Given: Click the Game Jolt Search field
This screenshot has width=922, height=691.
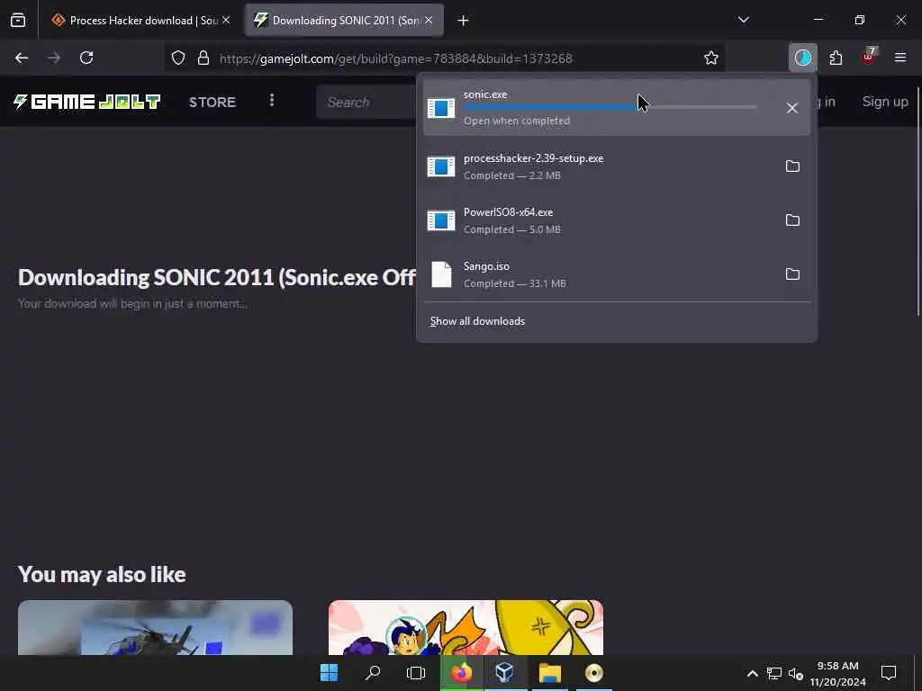Looking at the screenshot, I should coord(367,103).
